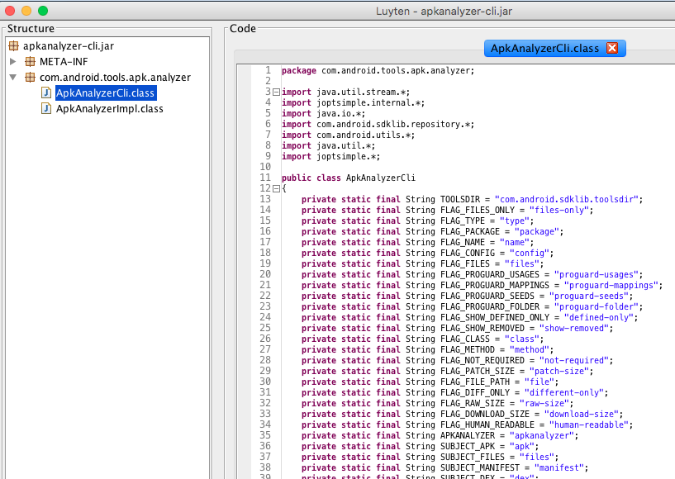The image size is (675, 479).
Task: Collapse the com.android.tools.apk.analyzer package node
Action: (x=13, y=77)
